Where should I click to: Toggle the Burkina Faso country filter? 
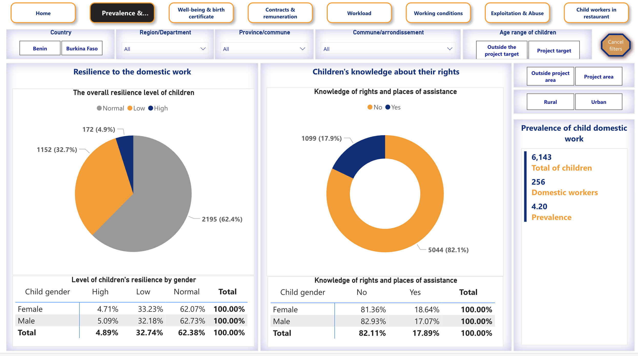coord(82,48)
